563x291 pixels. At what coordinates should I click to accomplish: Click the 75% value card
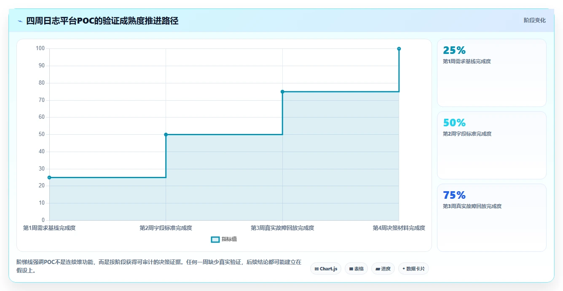click(x=491, y=218)
